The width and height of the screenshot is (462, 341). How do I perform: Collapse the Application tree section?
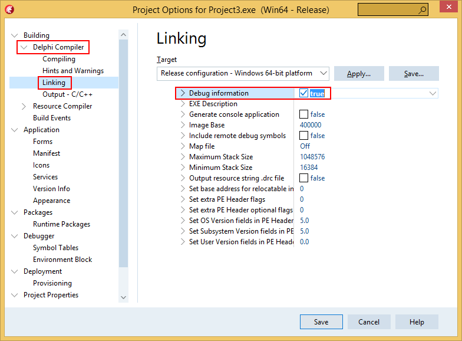14,130
